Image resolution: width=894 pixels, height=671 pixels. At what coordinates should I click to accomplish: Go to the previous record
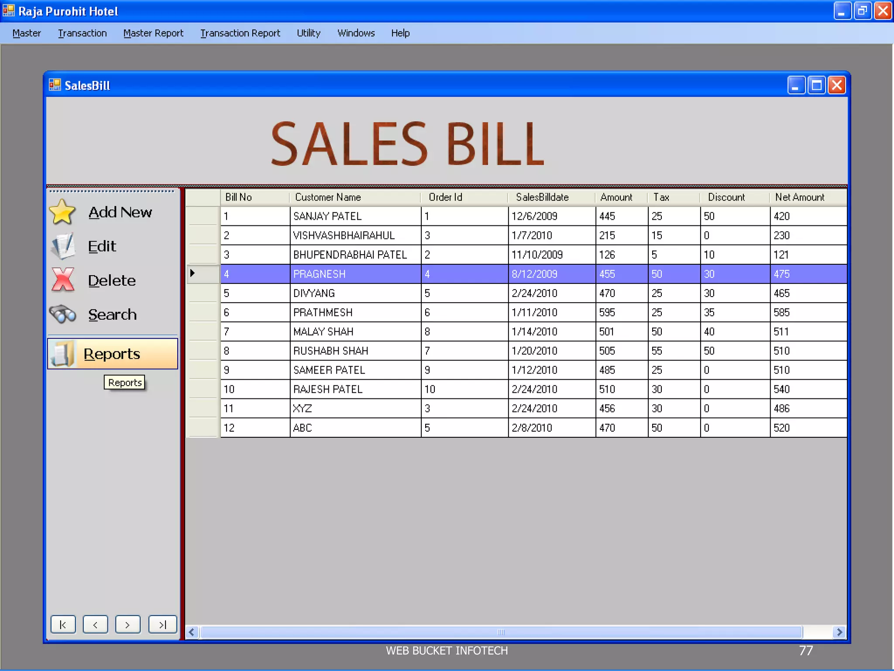click(96, 625)
